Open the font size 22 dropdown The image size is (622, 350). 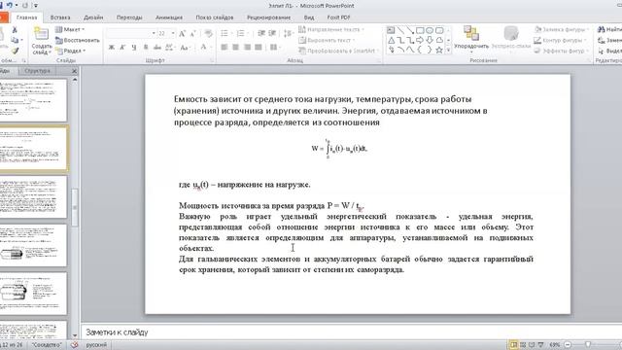(173, 34)
